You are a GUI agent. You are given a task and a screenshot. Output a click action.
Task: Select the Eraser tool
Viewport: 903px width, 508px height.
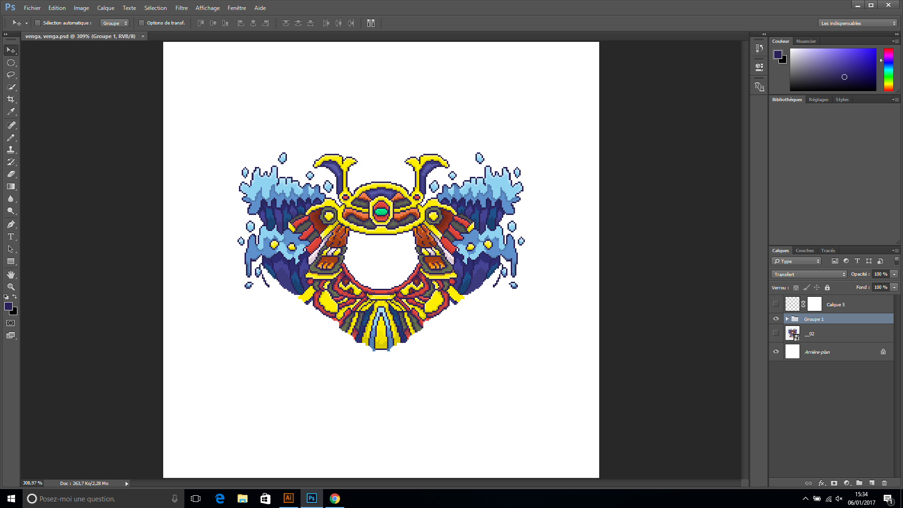pos(11,174)
